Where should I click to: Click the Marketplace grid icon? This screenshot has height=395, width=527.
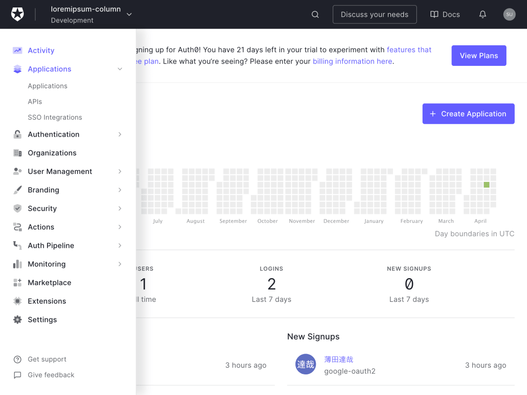point(18,283)
